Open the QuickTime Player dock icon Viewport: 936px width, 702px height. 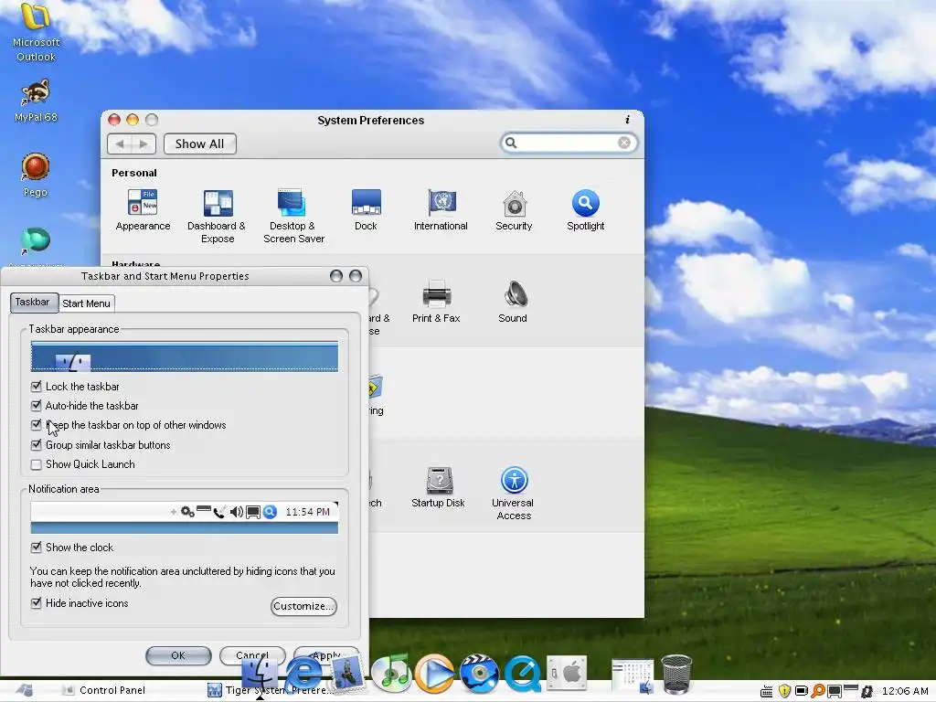click(523, 675)
